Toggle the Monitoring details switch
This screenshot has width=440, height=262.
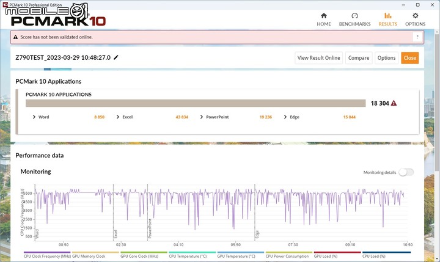tap(406, 172)
